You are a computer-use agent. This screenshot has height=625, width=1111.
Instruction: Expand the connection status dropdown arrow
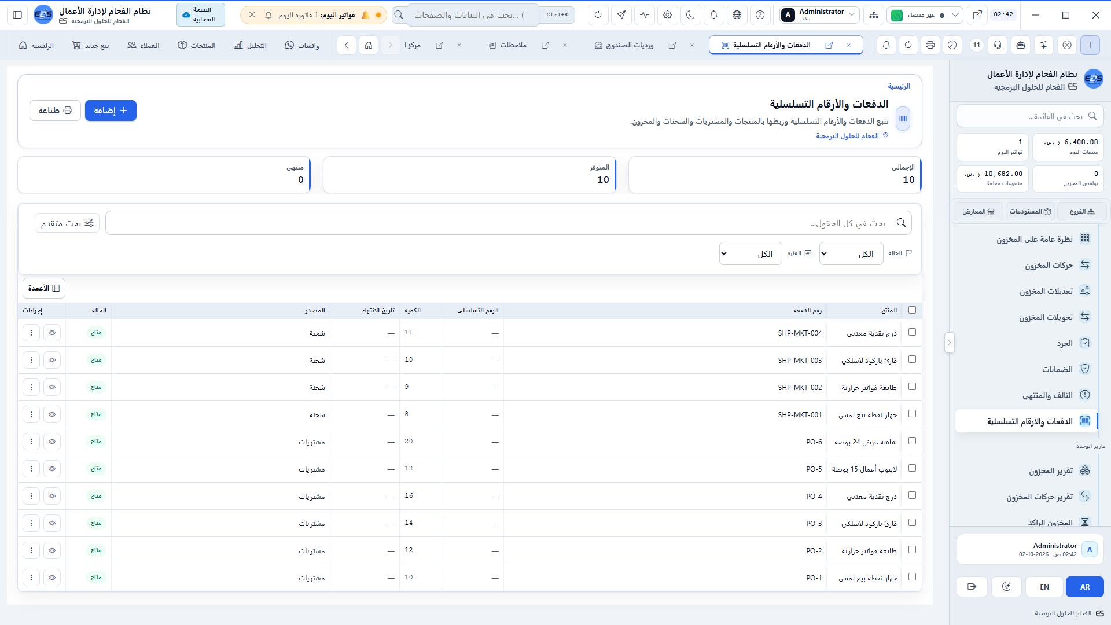click(955, 15)
